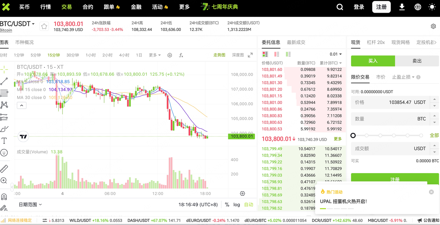
Task: Show only sell orders in order book
Action: click(x=277, y=54)
